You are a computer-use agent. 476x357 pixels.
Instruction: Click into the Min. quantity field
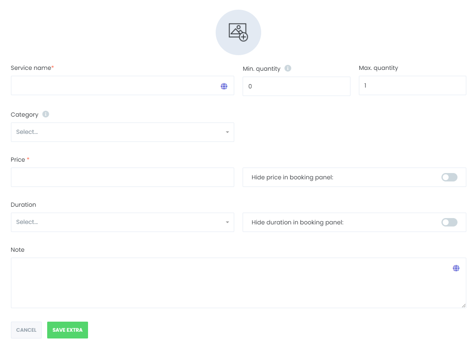tap(296, 86)
